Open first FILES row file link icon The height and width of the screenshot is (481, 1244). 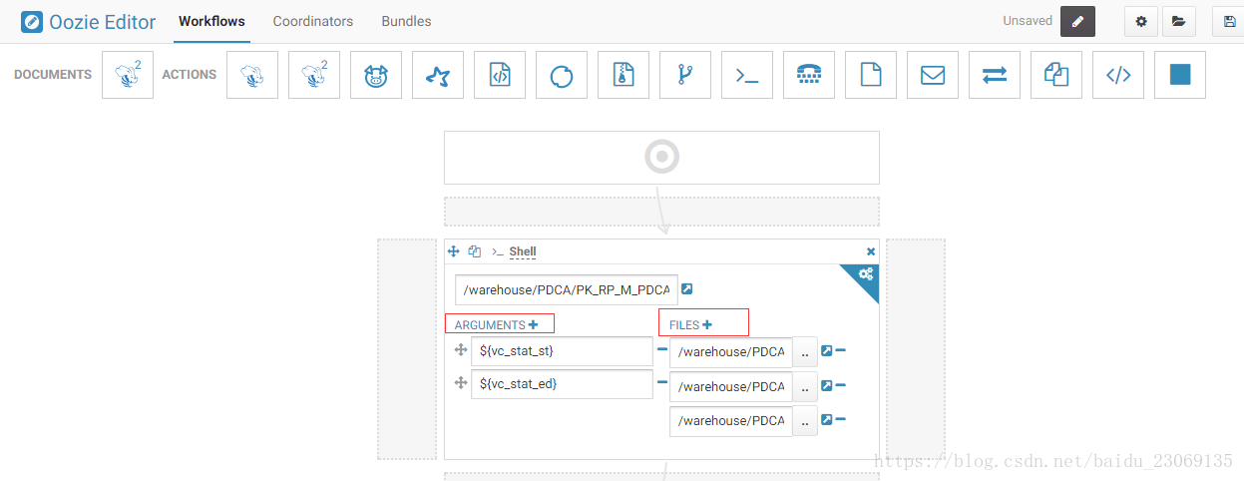coord(826,350)
